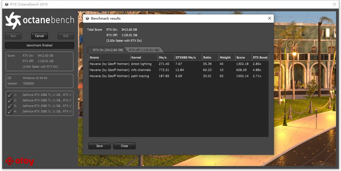Image resolution: width=341 pixels, height=171 pixels.
Task: Close the Benchmark results dialog with X
Action: tap(270, 19)
